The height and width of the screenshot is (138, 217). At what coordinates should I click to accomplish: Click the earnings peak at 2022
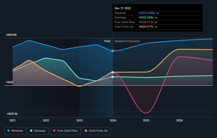tap(46, 58)
